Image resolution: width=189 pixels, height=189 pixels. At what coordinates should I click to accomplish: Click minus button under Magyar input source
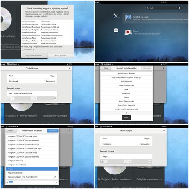[x=106, y=161]
